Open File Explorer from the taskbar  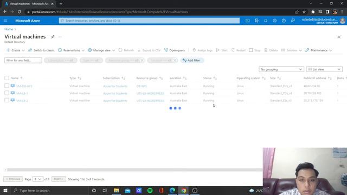pyautogui.click(x=116, y=190)
